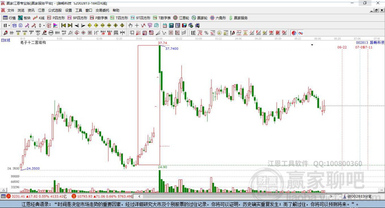
Task: Open the calculator icon in toolbar
Action: pos(171,26)
